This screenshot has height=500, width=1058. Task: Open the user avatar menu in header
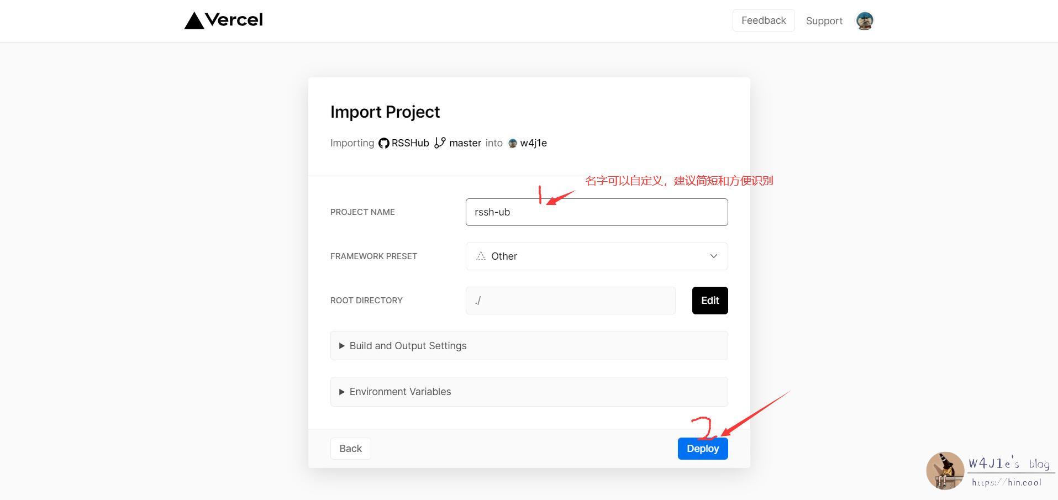(x=864, y=21)
